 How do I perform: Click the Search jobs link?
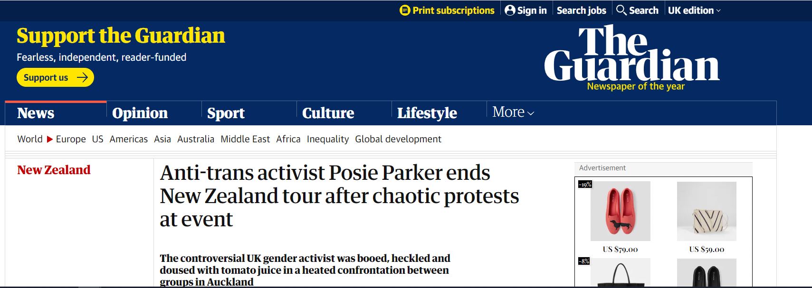pos(581,10)
